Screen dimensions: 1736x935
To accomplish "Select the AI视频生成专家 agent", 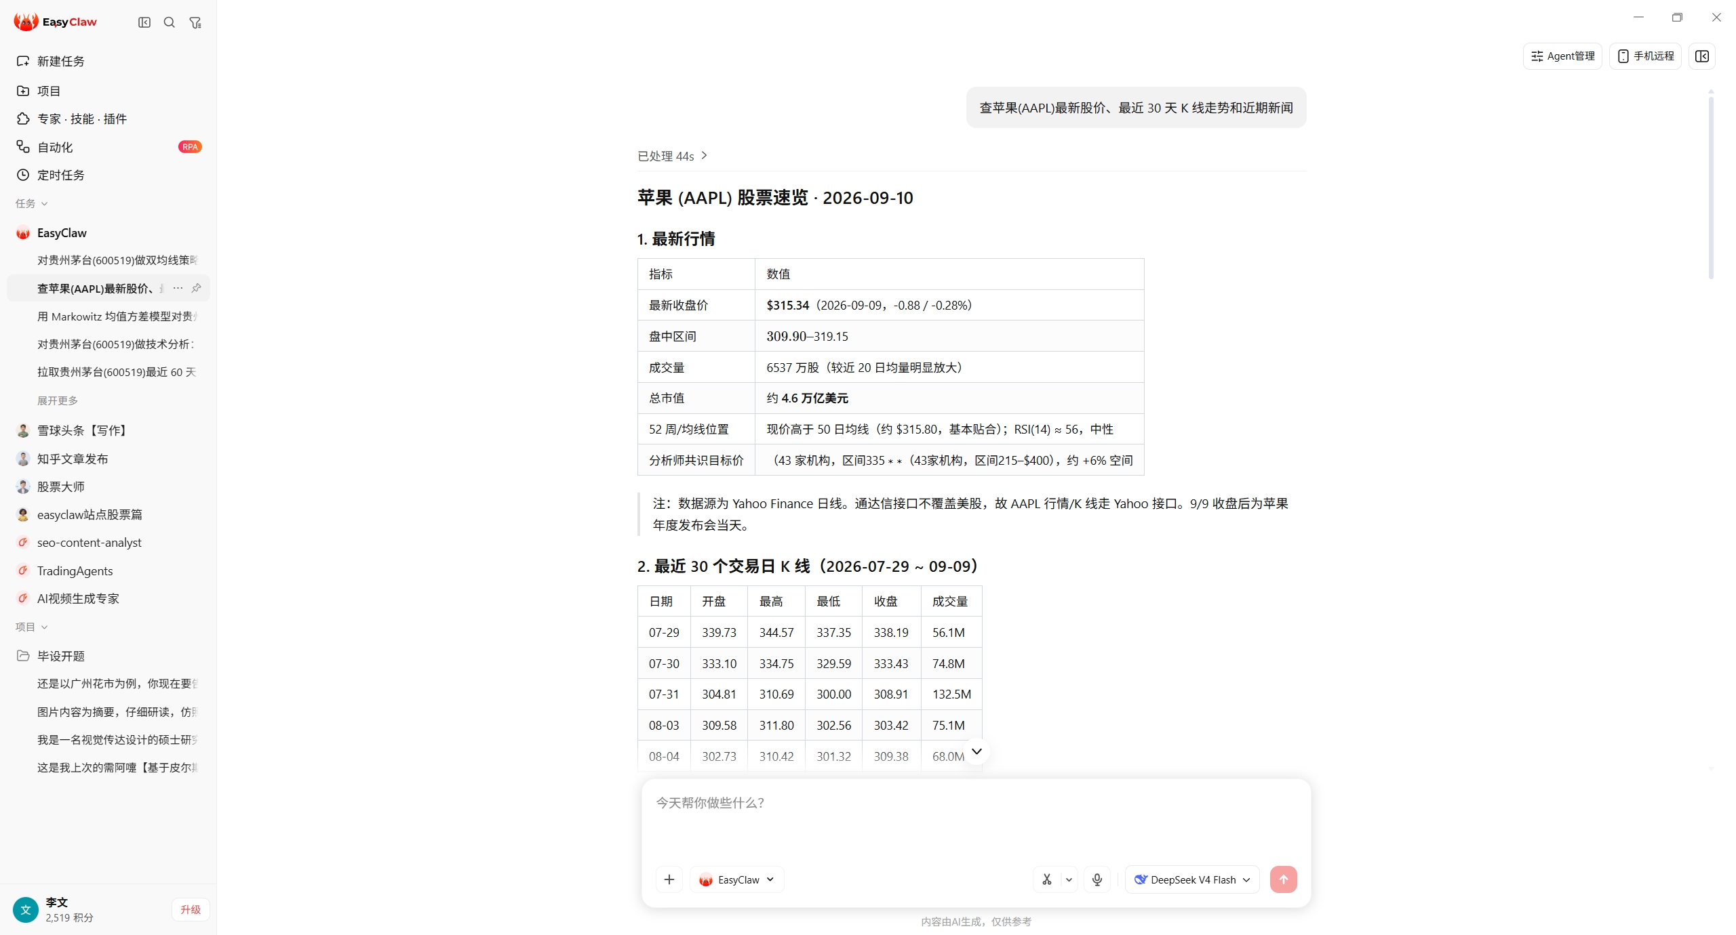I will click(x=108, y=599).
